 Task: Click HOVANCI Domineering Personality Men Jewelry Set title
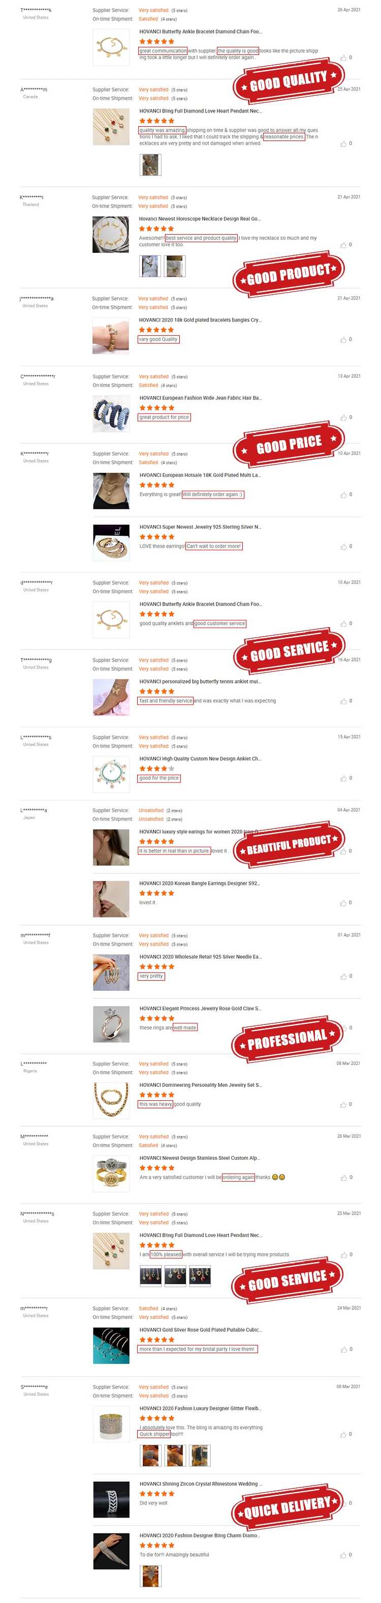[200, 1084]
